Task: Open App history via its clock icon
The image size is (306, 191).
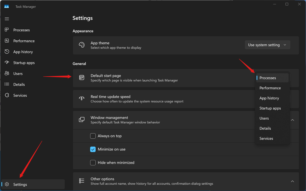Action: pos(7,52)
